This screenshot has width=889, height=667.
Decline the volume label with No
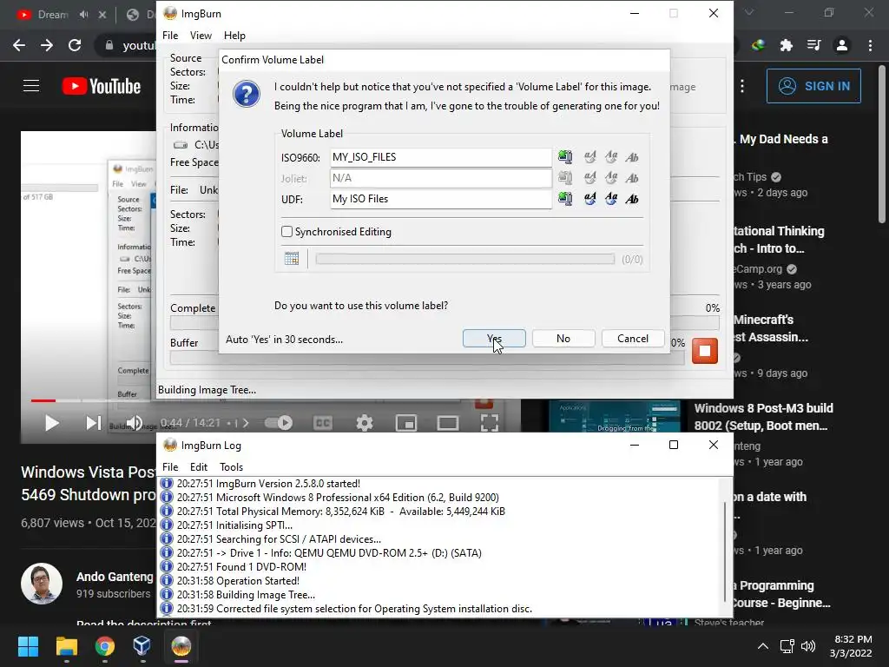pos(563,339)
